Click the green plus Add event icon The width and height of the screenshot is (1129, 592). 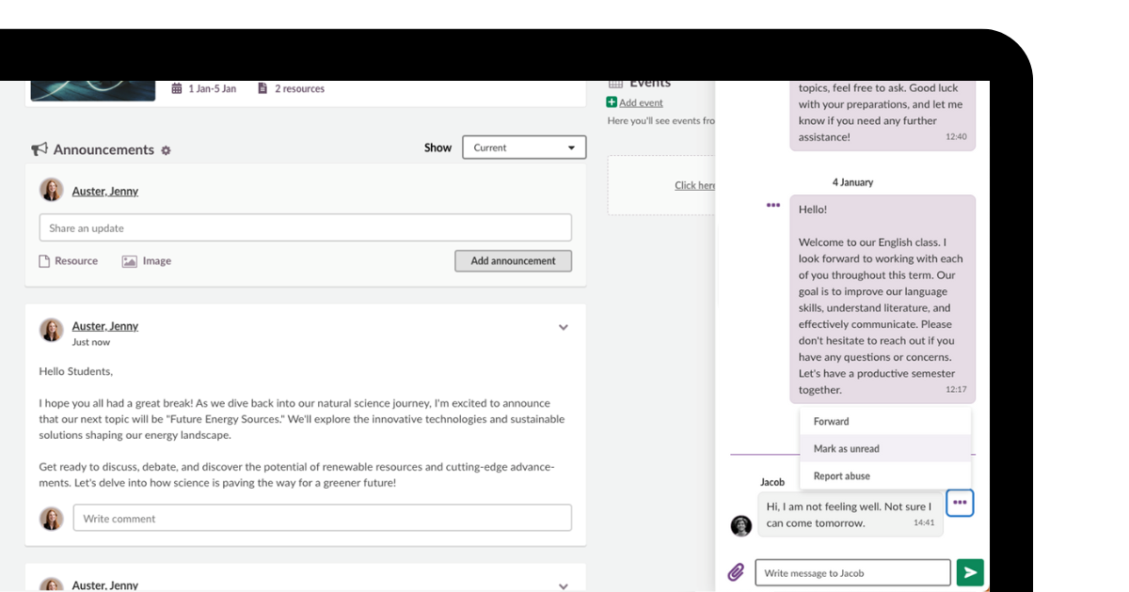[612, 102]
